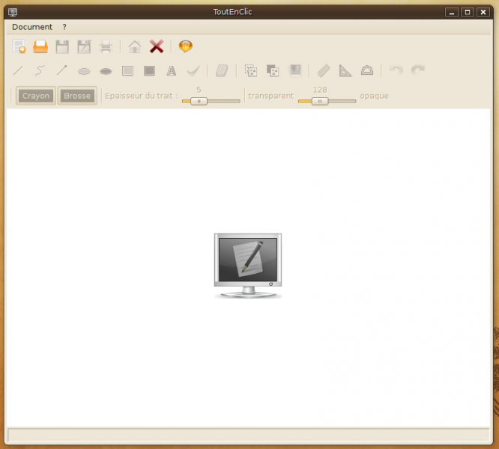Screen dimensions: 499x449
Task: Choose the Brosse button
Action: (77, 96)
